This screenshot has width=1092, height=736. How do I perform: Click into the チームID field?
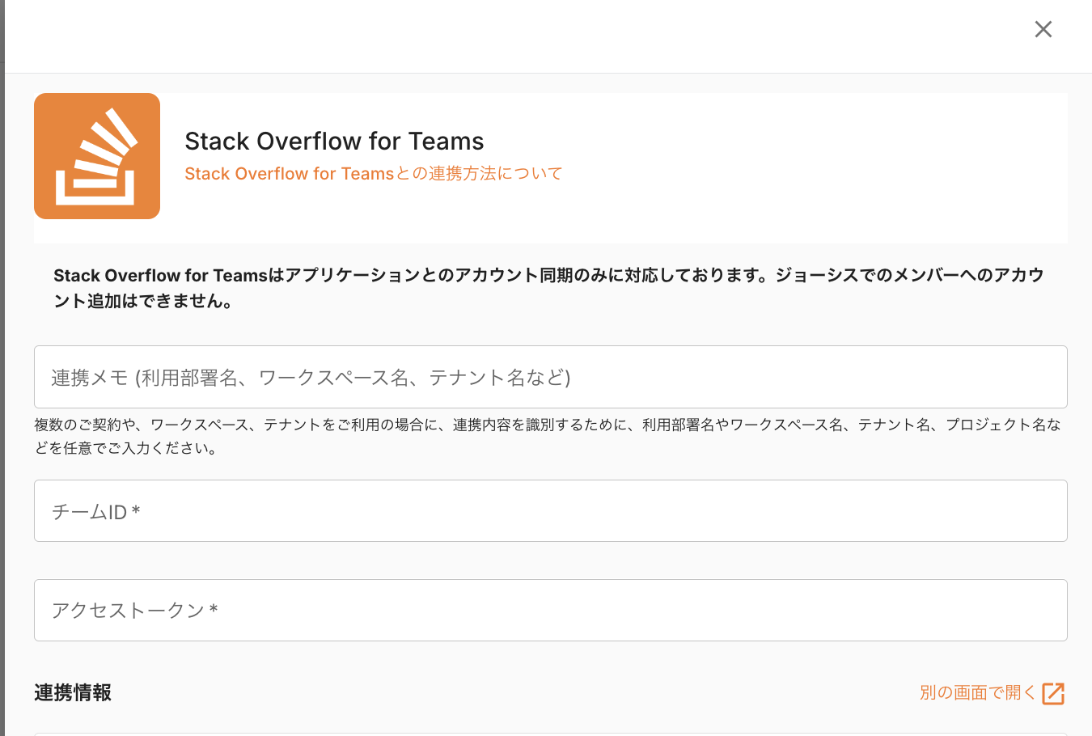pos(550,511)
